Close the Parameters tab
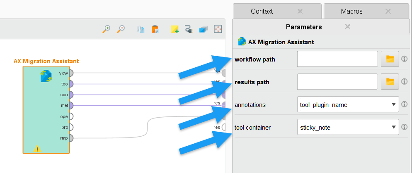412x173 pixels. tap(348, 27)
